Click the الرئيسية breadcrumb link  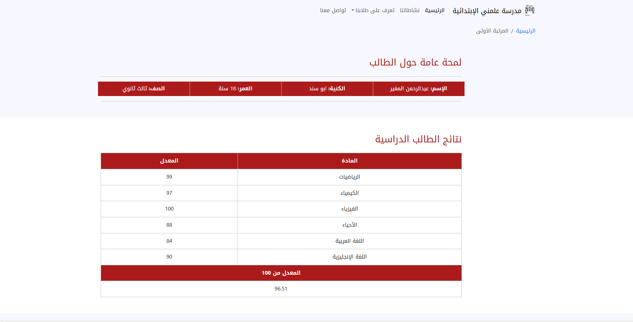tap(526, 31)
